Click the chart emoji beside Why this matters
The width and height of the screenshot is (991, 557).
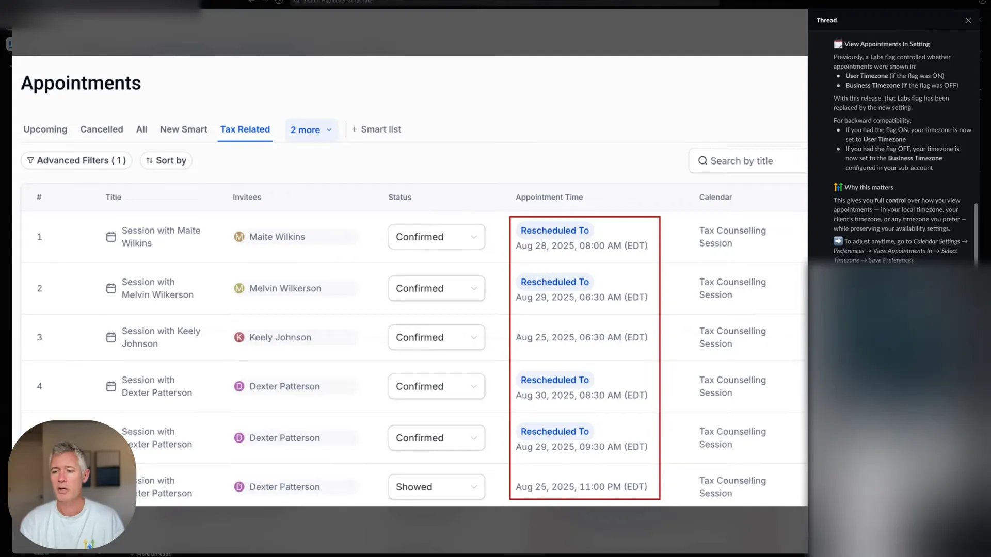838,187
